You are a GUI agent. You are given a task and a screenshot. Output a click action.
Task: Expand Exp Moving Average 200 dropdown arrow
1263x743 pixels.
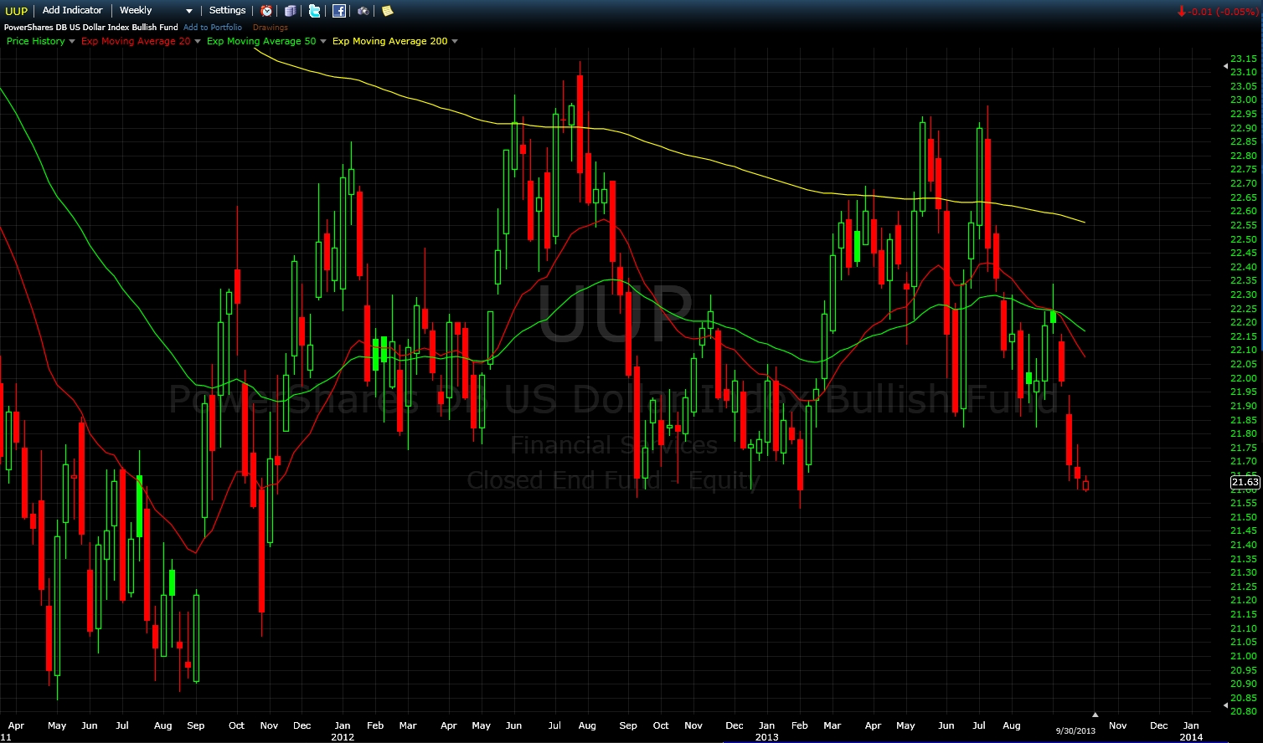pyautogui.click(x=455, y=41)
